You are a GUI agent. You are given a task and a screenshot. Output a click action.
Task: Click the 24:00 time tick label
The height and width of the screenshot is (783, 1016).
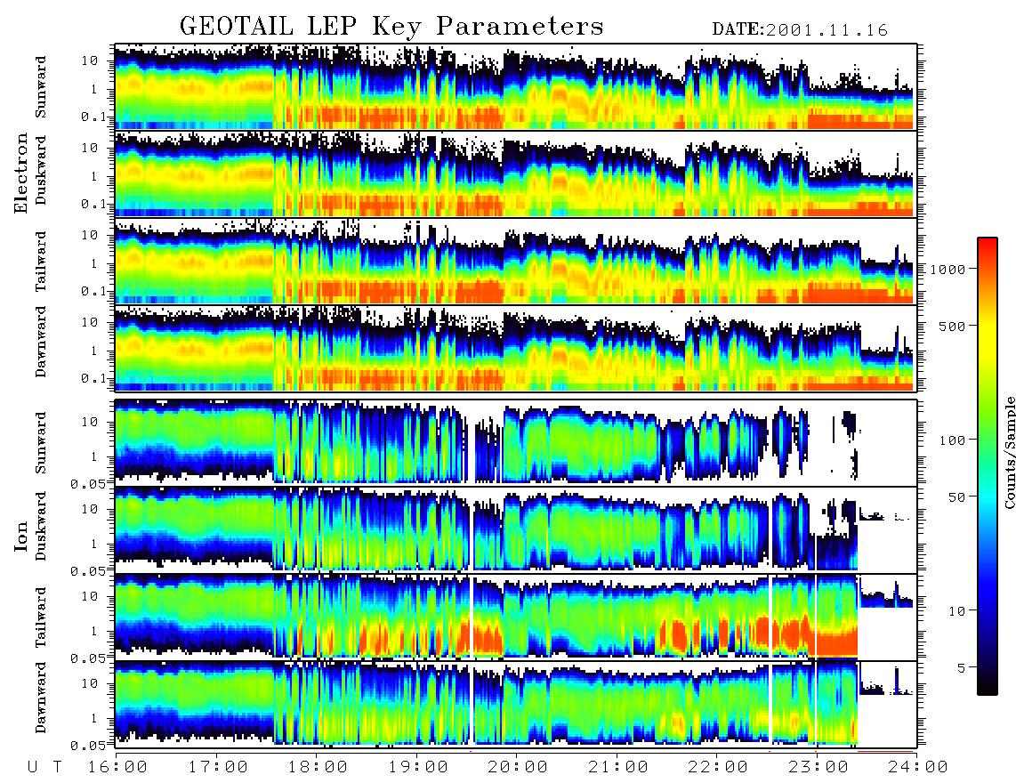pos(918,767)
